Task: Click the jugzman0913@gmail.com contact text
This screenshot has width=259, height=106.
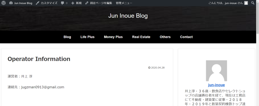Action: [x=42, y=87]
